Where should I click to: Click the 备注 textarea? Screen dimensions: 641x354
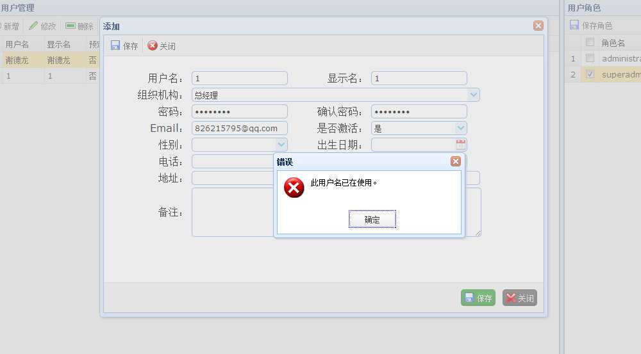[233, 213]
